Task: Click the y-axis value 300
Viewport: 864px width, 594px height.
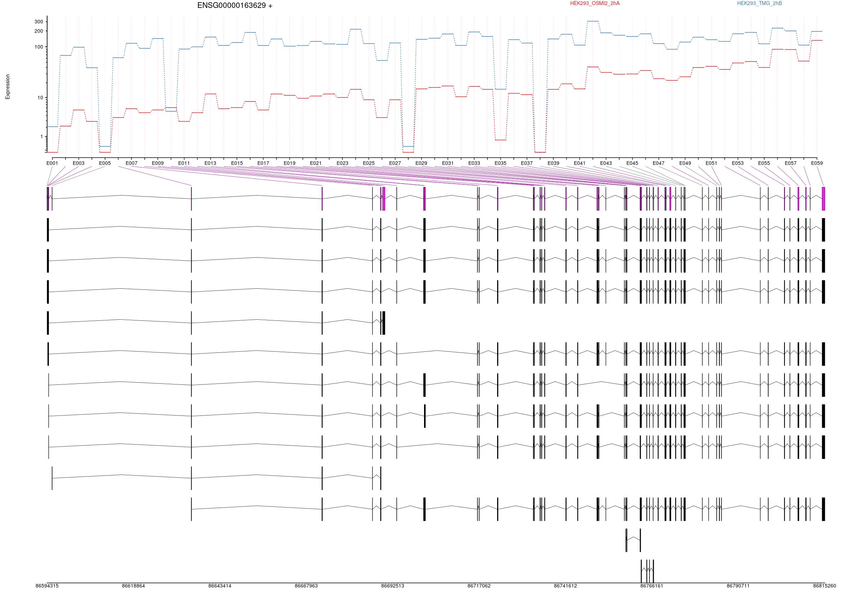Action: (39, 22)
